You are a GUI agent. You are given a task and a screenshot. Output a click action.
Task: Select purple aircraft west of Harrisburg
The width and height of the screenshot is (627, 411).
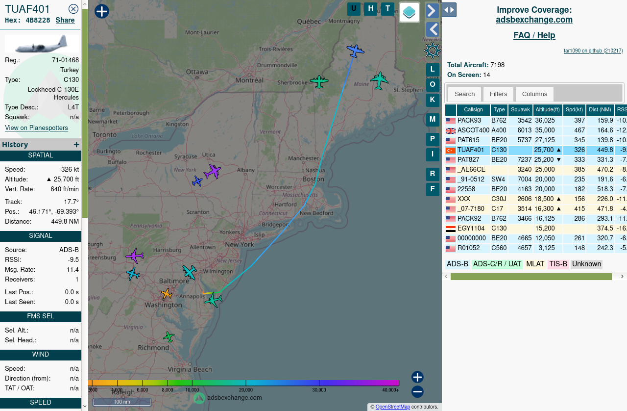(x=134, y=256)
